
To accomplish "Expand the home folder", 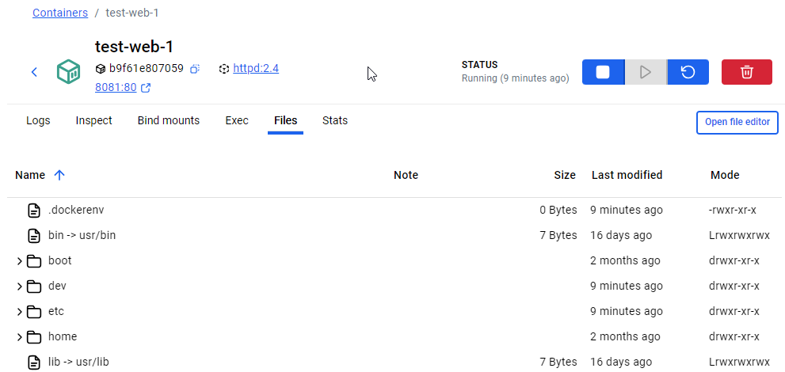I will coord(20,337).
